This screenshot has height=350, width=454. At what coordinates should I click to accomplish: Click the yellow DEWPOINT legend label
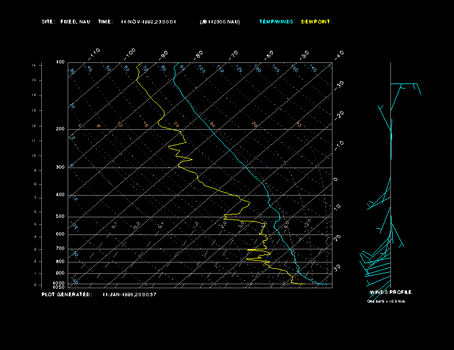[315, 22]
